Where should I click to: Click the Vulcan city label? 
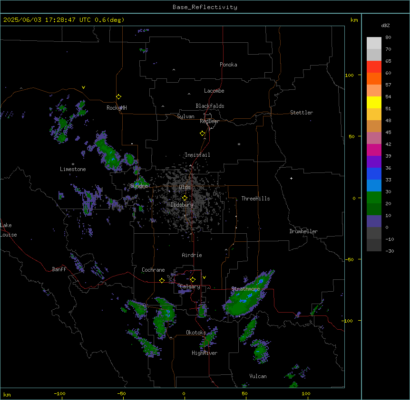point(258,376)
